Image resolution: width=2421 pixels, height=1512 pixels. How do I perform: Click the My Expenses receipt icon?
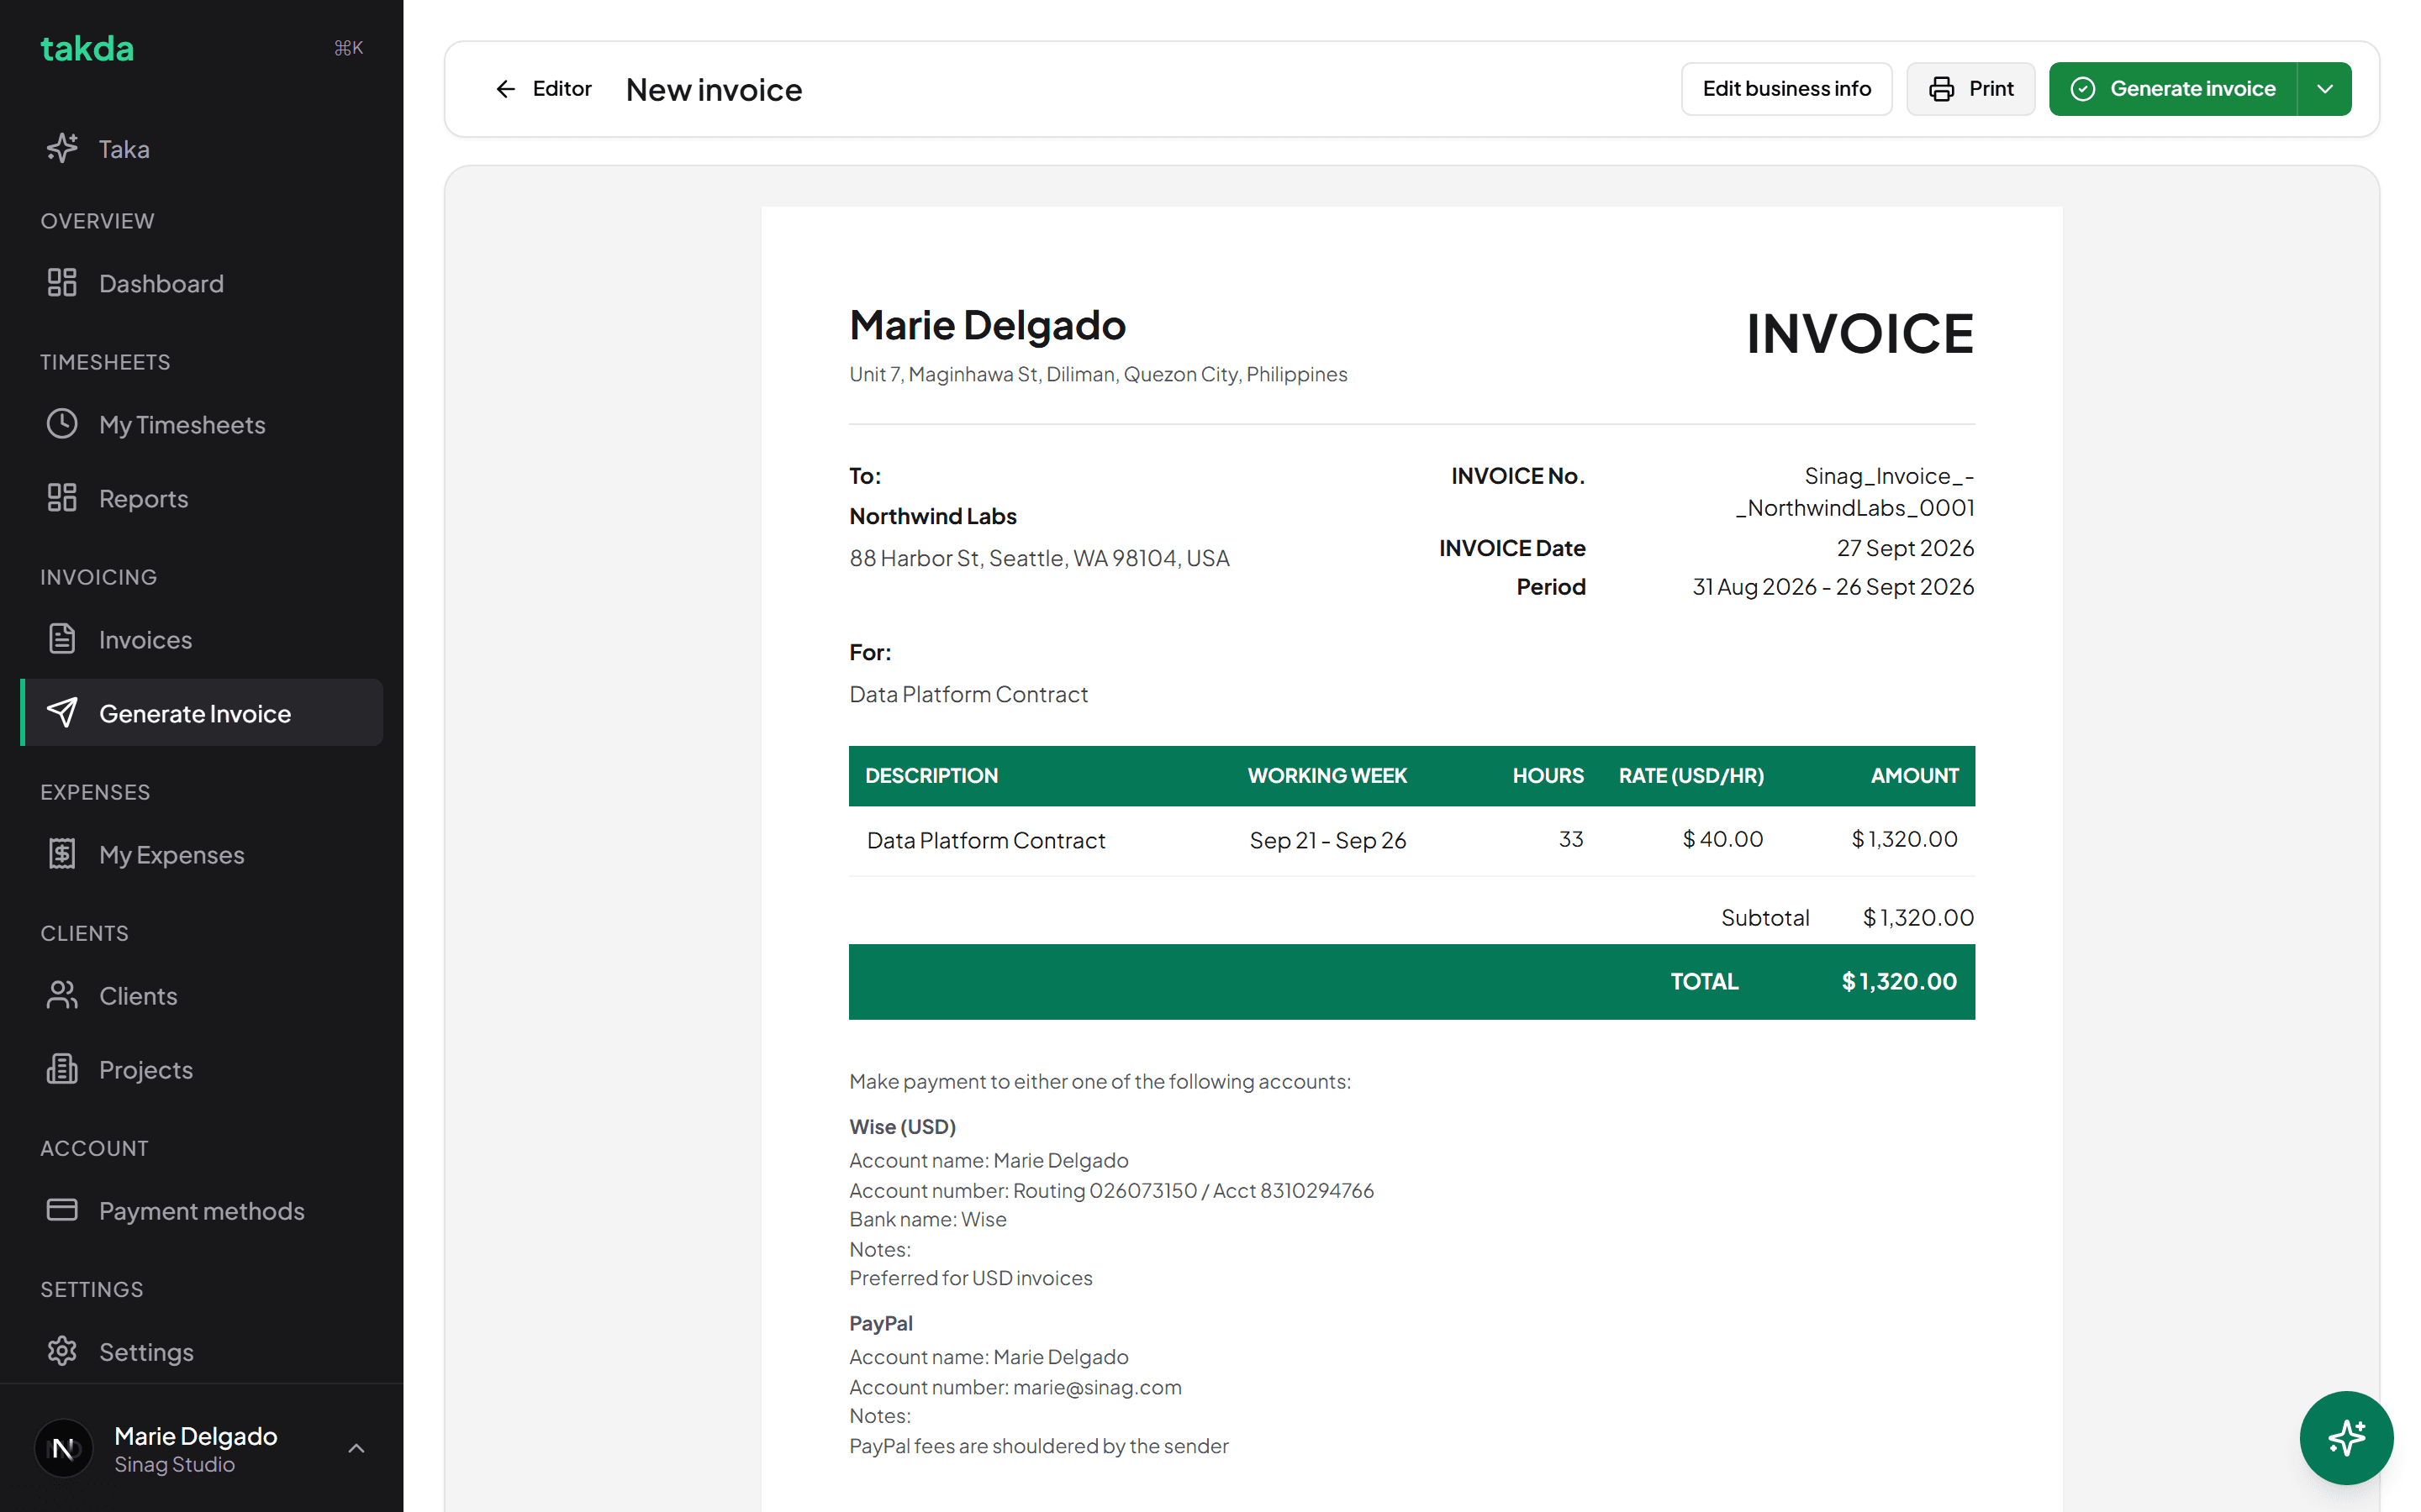tap(62, 854)
